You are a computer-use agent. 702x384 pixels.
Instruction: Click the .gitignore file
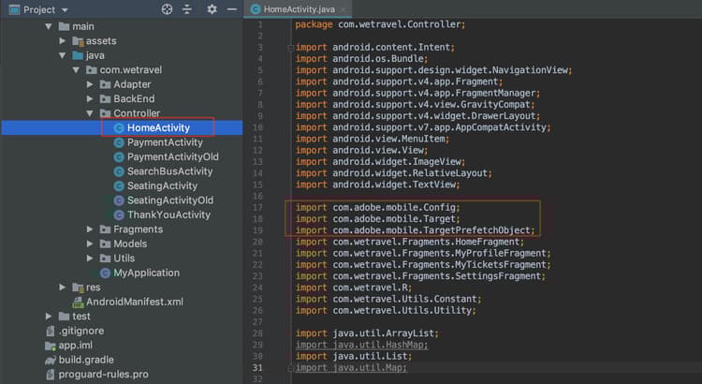click(80, 331)
